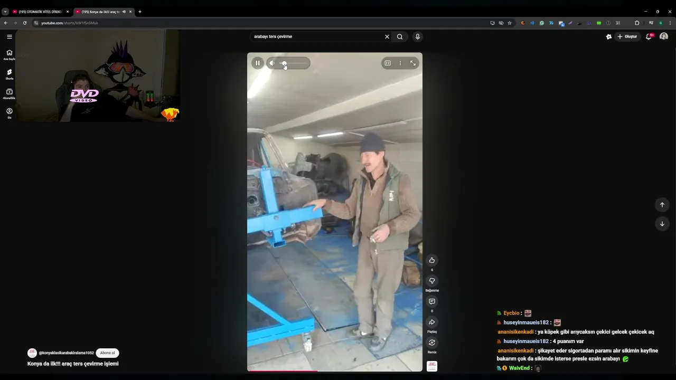The width and height of the screenshot is (676, 380).
Task: Open the Extensions puzzle menu
Action: [637, 23]
